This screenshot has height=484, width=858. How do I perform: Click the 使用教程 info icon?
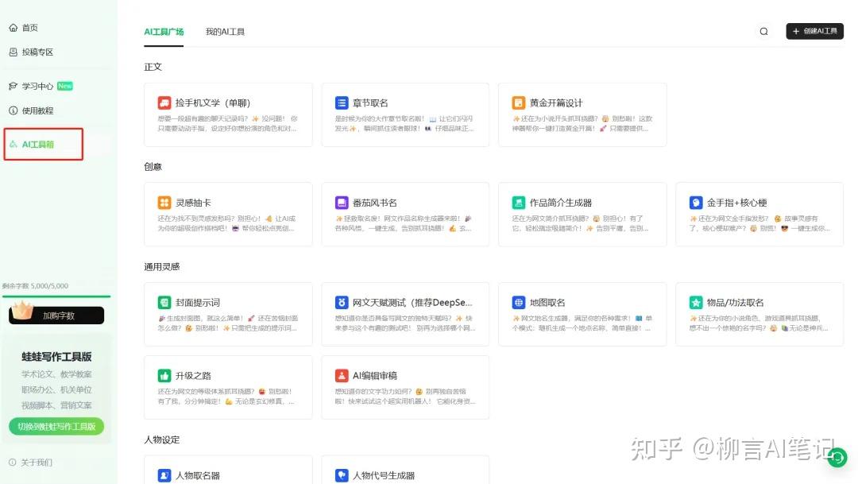pos(14,110)
